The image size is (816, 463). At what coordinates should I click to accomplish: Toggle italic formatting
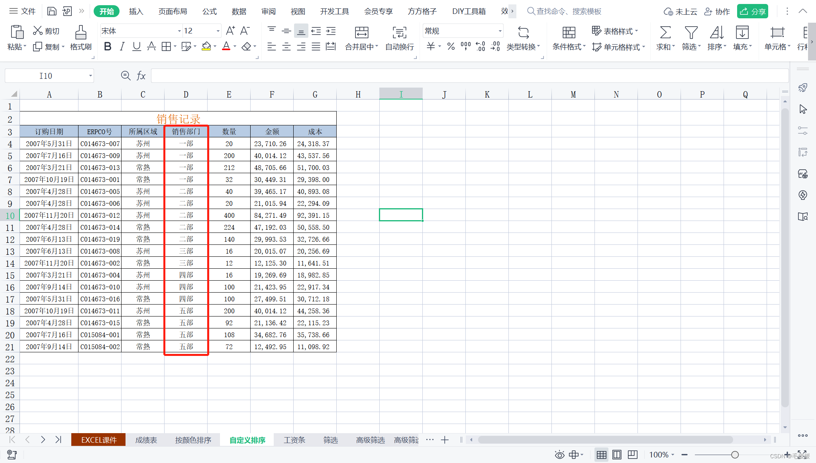(x=122, y=47)
